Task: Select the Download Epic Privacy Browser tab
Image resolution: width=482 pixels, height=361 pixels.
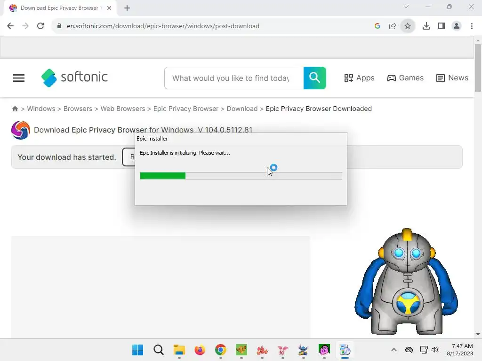Action: [60, 8]
